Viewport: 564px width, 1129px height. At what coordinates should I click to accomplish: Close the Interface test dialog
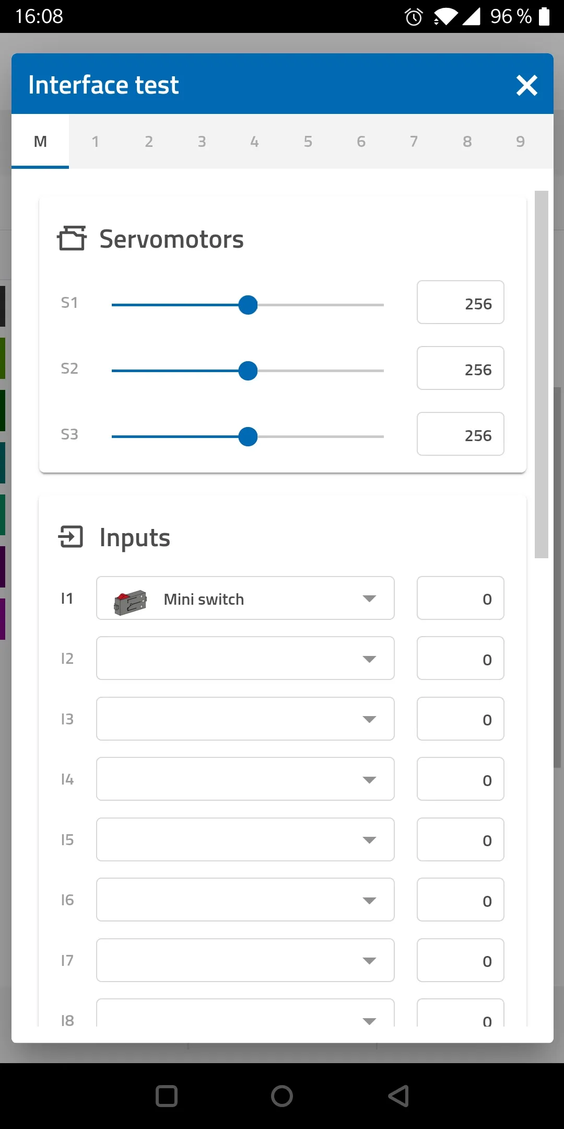tap(526, 85)
